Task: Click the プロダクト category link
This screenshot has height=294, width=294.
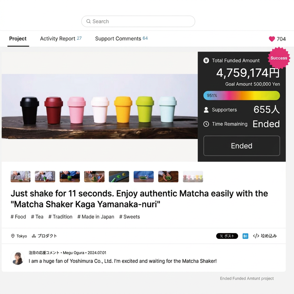Action: coord(47,236)
